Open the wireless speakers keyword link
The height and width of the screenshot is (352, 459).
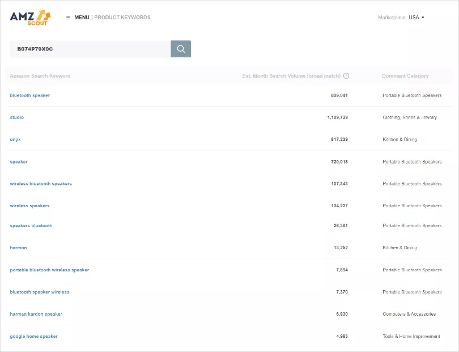[x=29, y=206]
